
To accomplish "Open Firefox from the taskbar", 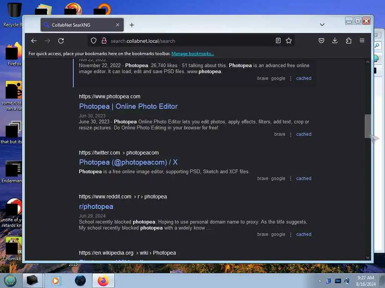I will click(x=103, y=280).
